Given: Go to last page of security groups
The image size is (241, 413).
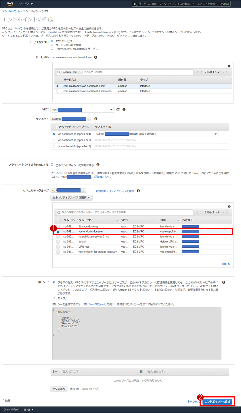Looking at the screenshot, I should click(x=227, y=213).
